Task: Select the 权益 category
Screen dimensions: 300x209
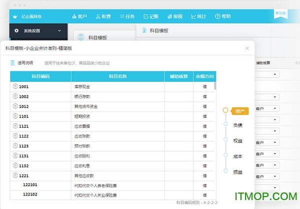Action: coord(238,141)
